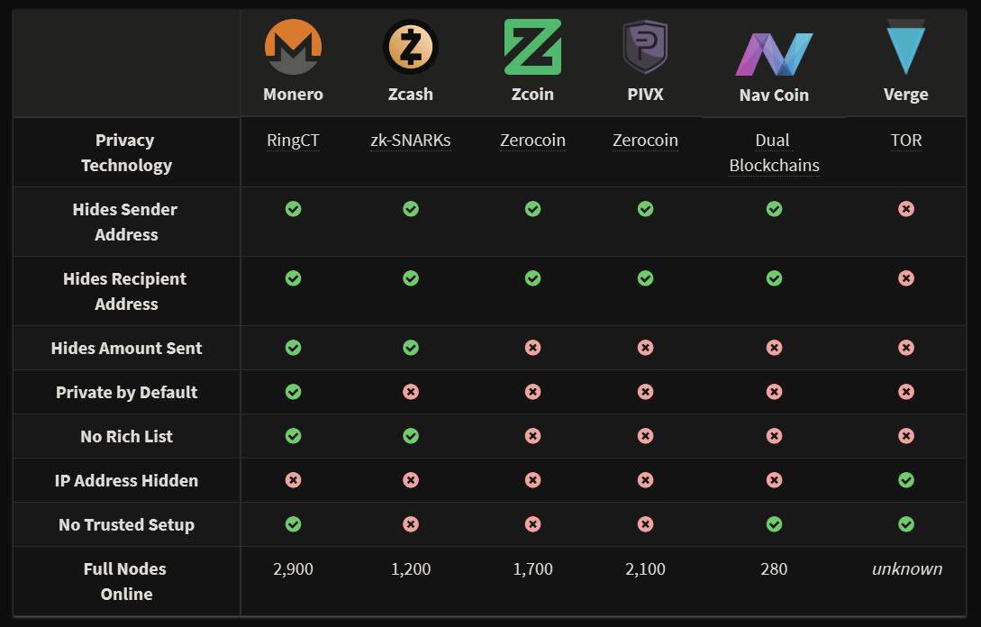The image size is (981, 627).
Task: Click Monero's No Trusted Setup check icon
Action: click(293, 524)
